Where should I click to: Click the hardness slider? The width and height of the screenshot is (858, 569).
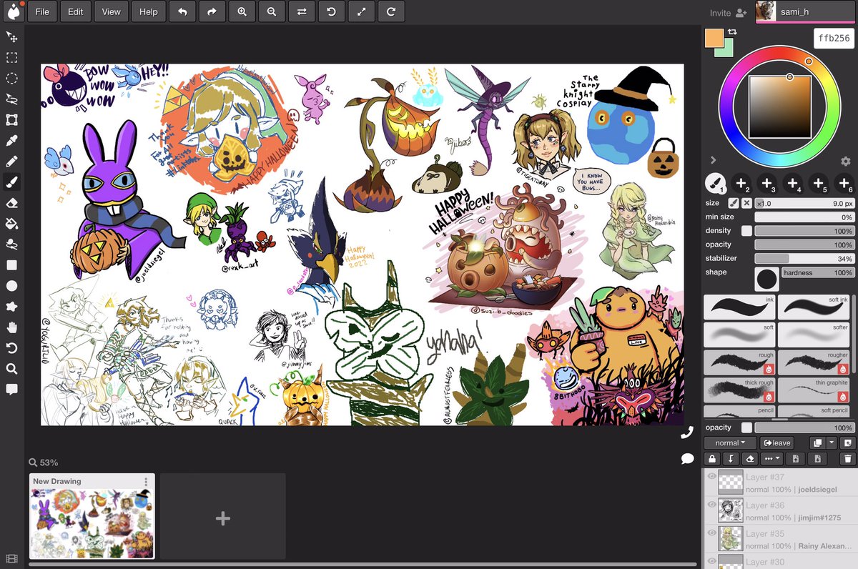818,272
